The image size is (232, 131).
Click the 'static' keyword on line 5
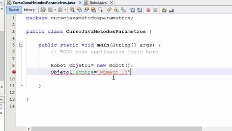point(69,45)
